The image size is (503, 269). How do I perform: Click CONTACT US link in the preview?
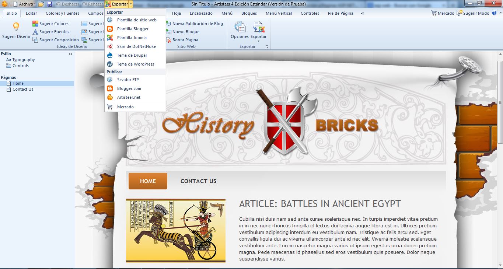click(x=198, y=181)
